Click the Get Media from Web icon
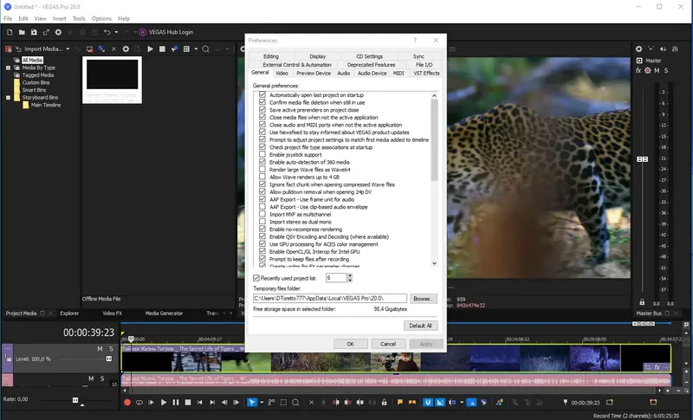The width and height of the screenshot is (693, 420). point(101,49)
